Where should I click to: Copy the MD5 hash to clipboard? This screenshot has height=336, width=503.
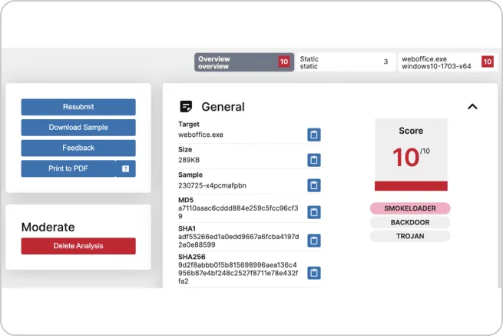314,212
